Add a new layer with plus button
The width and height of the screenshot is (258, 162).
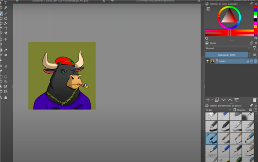208,100
